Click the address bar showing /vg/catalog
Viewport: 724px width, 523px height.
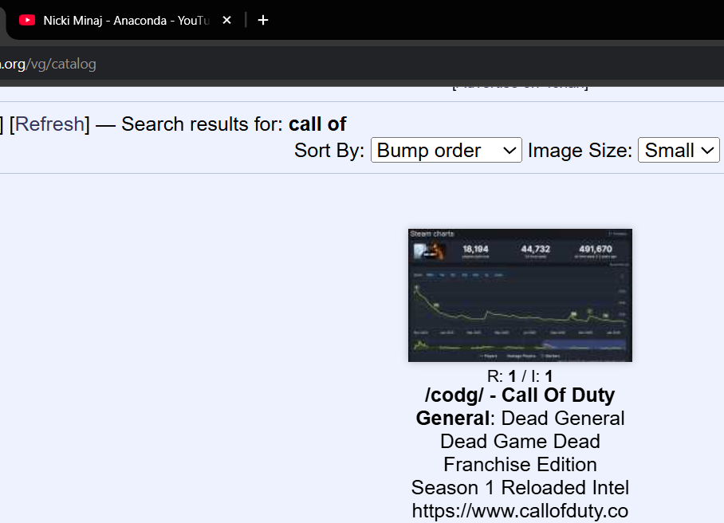tap(362, 64)
